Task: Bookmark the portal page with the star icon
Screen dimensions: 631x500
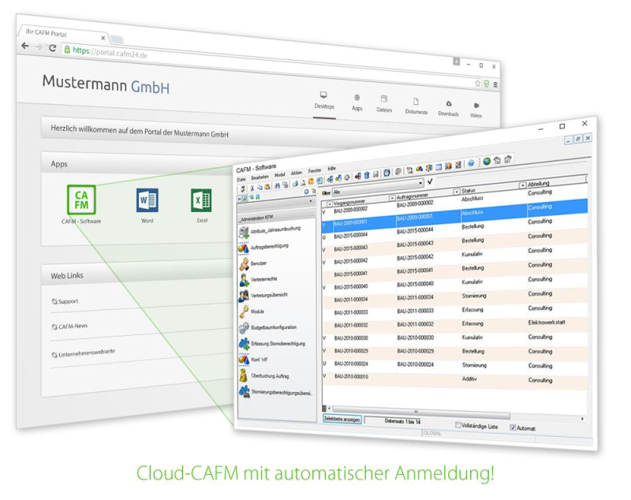Action: 477,84
